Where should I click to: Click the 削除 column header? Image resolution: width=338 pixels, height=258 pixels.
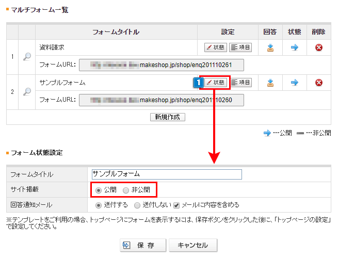[x=318, y=32]
